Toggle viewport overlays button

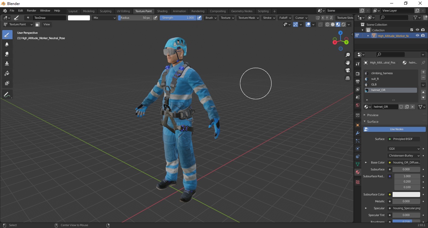308,24
